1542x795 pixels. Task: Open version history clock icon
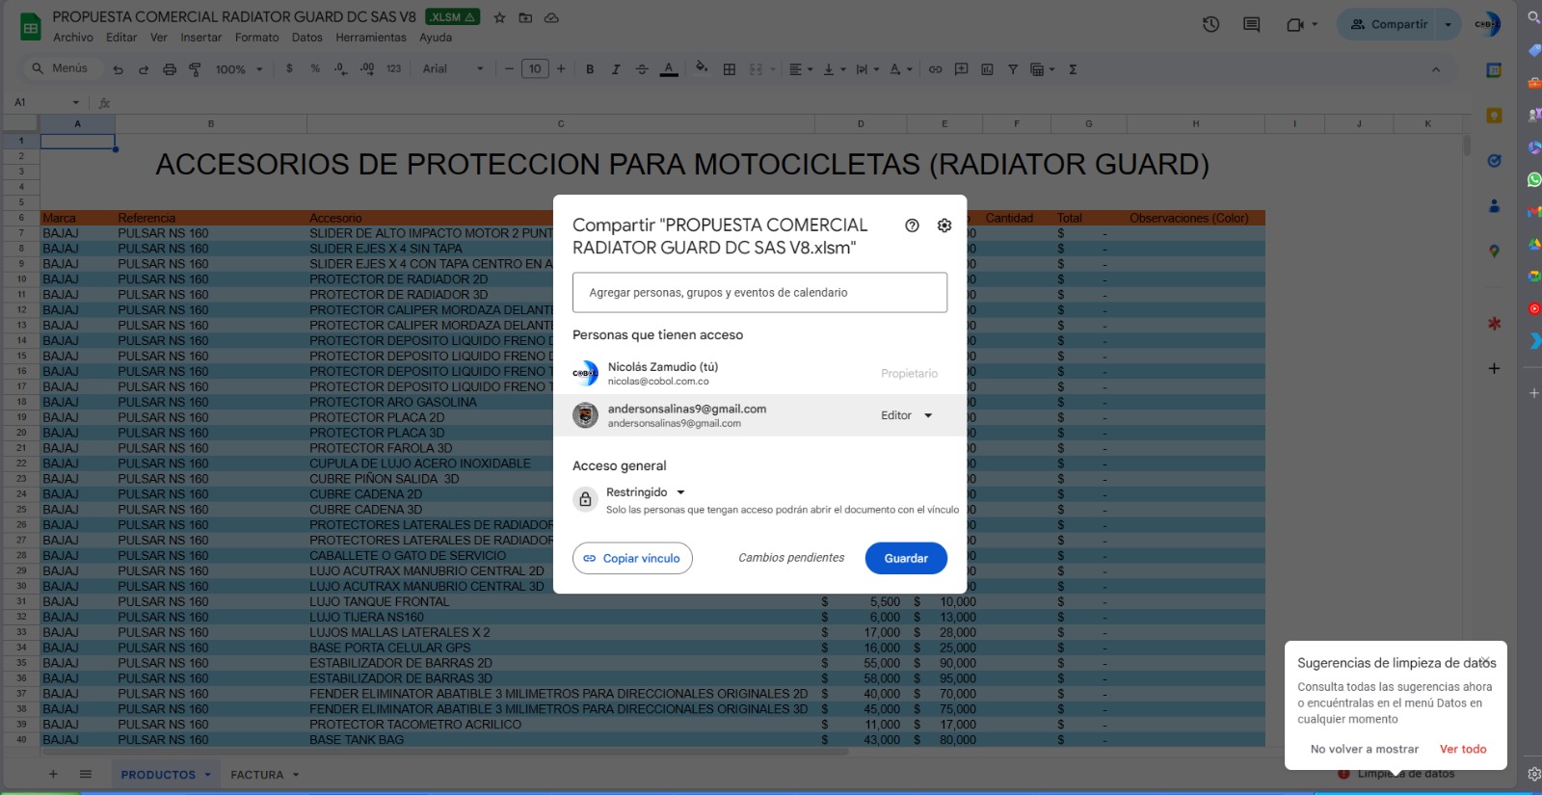pos(1210,24)
